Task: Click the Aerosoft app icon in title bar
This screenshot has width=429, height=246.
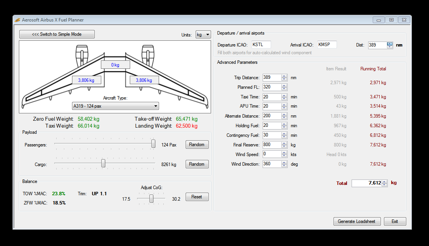Action: [18, 20]
